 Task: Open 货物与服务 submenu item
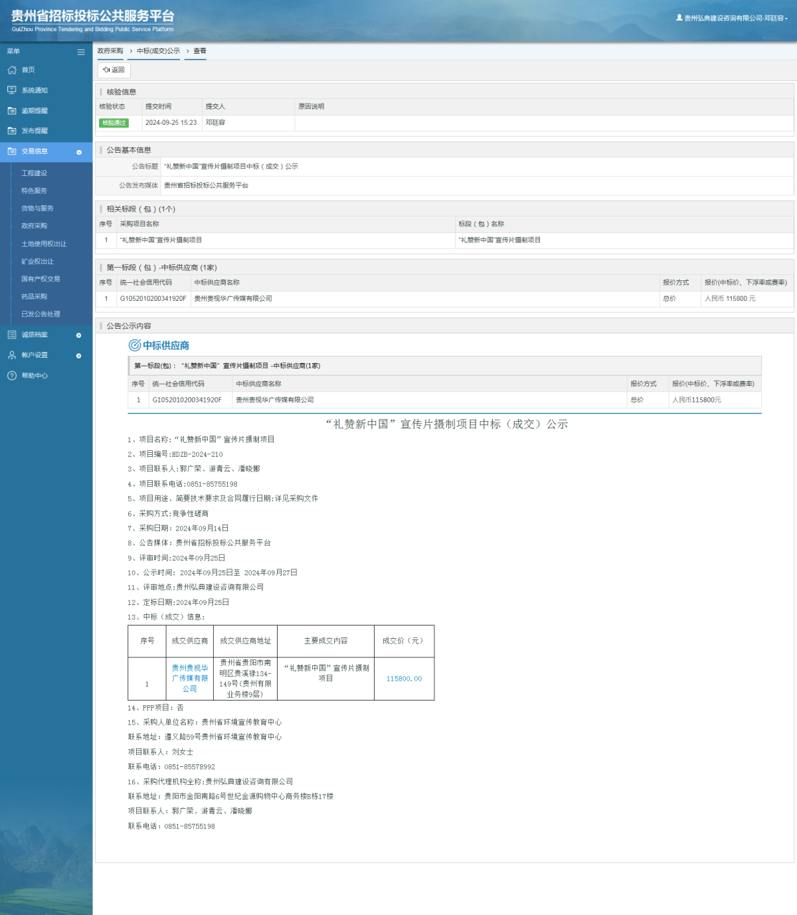coord(37,208)
